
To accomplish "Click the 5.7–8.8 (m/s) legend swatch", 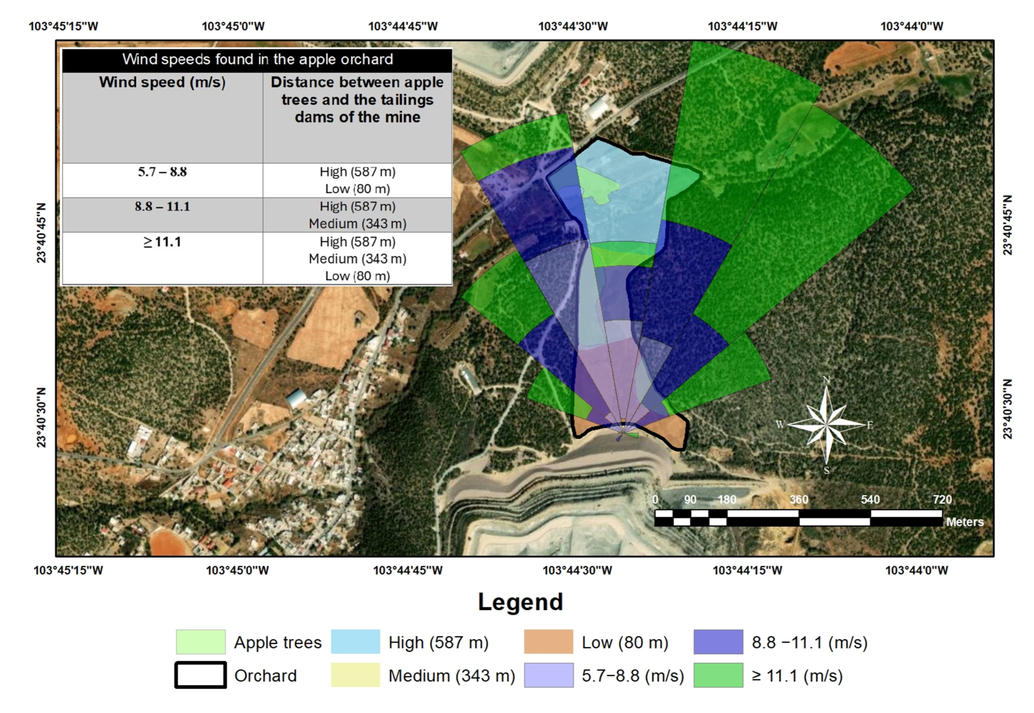I will pyautogui.click(x=548, y=675).
